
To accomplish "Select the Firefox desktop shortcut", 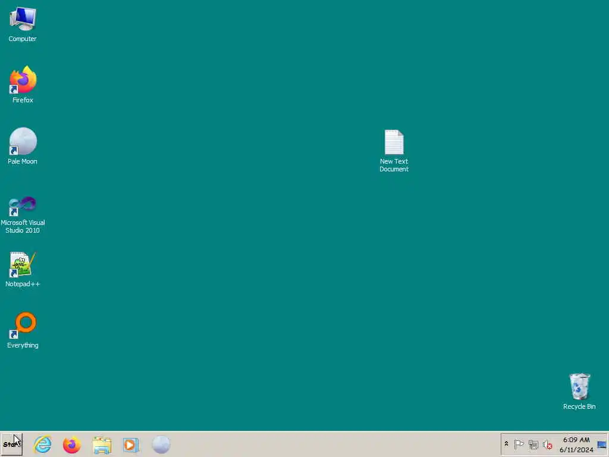I will tap(23, 84).
